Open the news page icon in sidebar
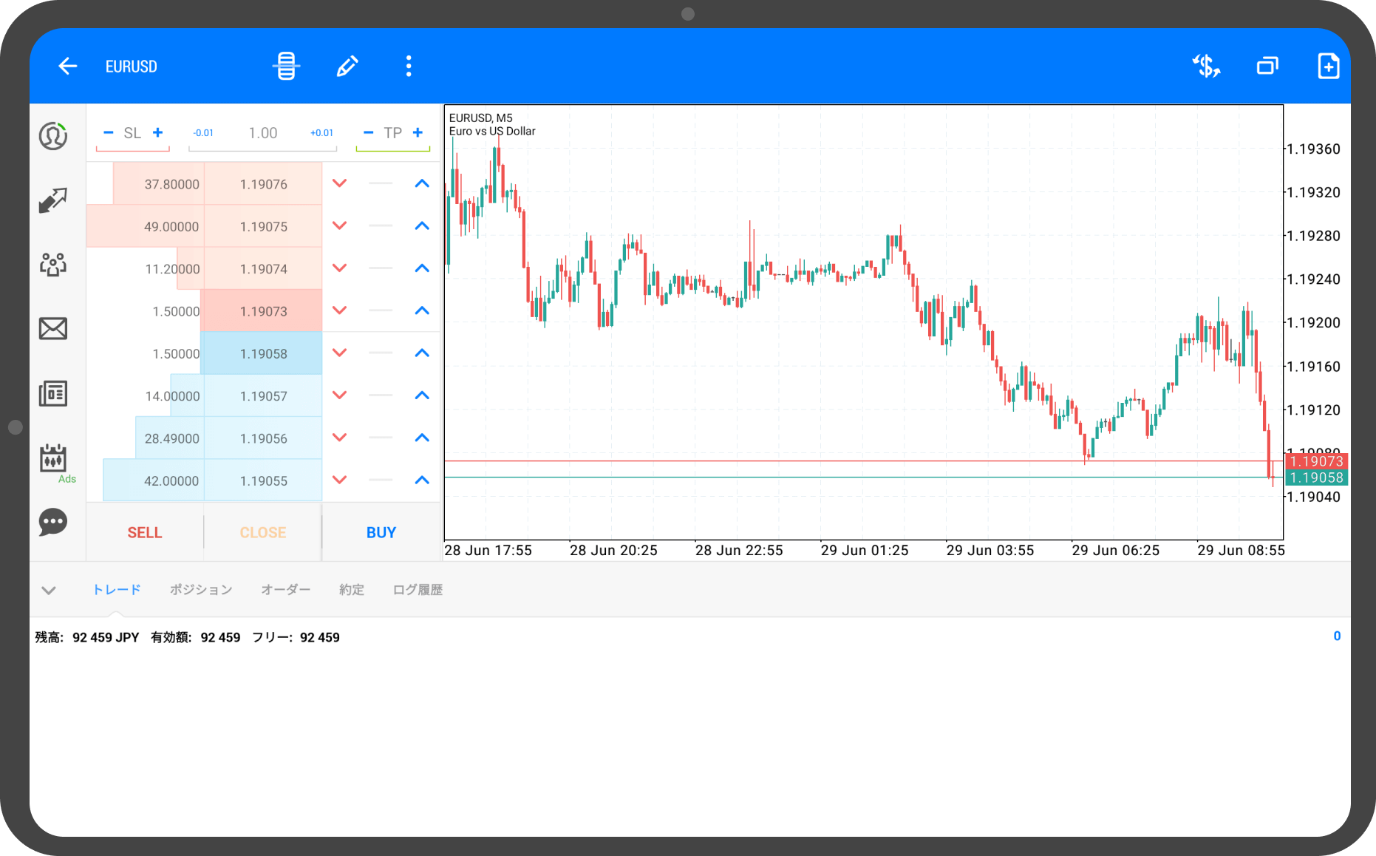Screen dimensions: 1376x856 coord(53,393)
